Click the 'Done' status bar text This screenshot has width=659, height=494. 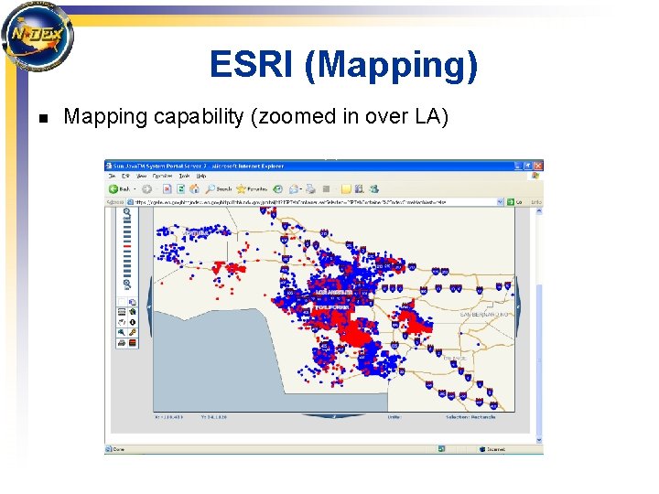pos(119,449)
